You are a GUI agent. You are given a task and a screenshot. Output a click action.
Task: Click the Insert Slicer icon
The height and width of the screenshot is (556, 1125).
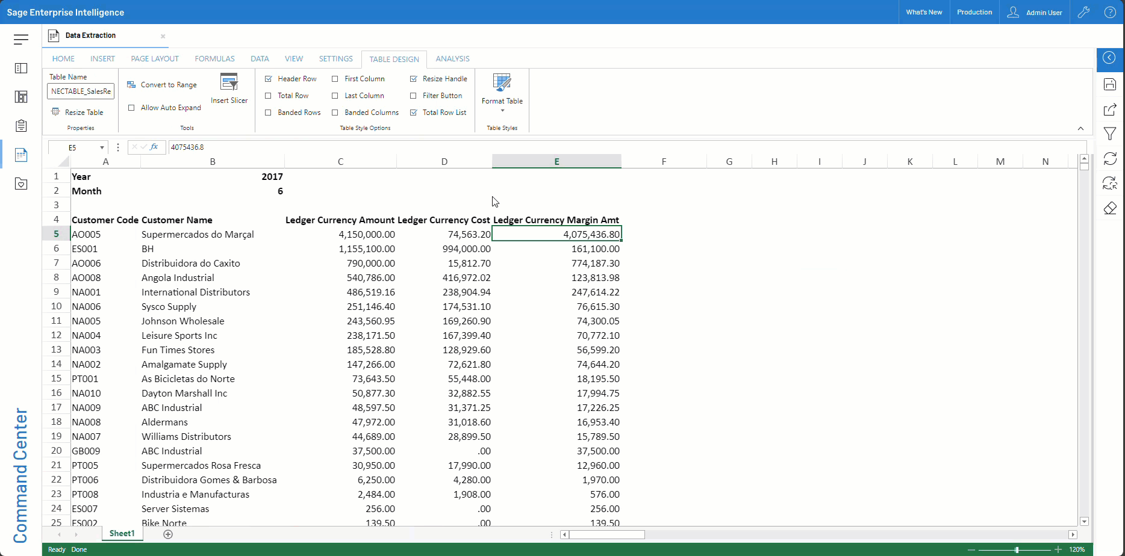[x=229, y=82]
